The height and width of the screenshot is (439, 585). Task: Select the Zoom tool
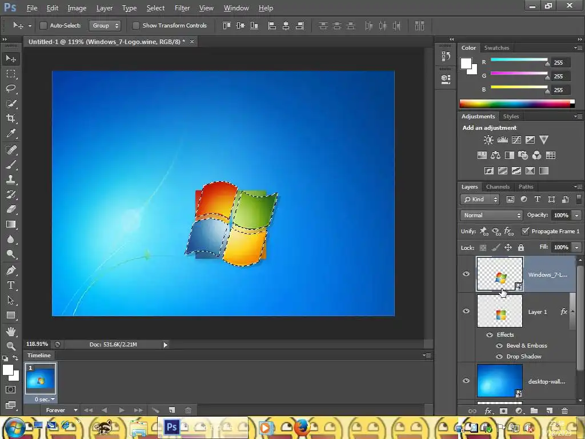[11, 346]
